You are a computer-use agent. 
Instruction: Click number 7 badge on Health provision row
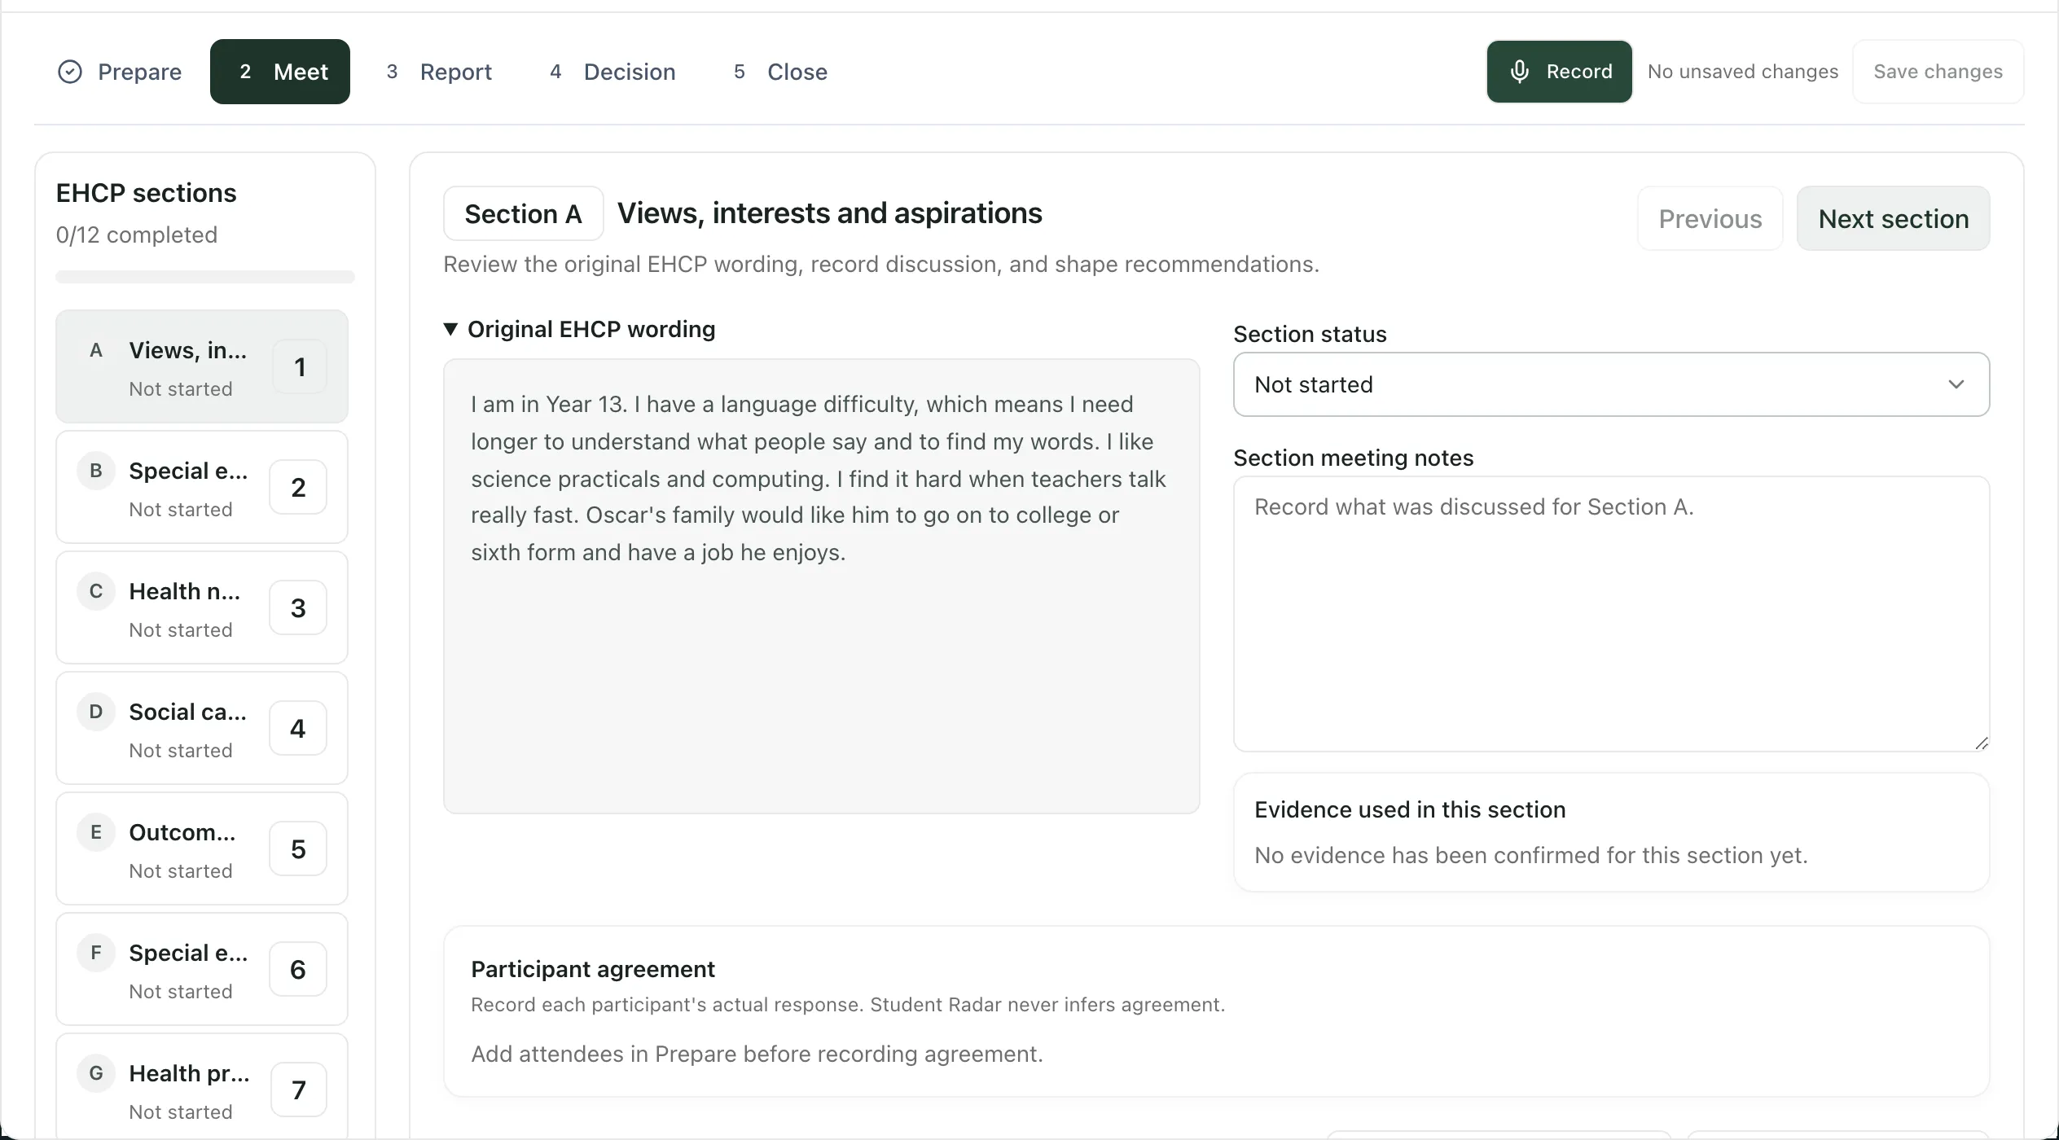pos(298,1090)
